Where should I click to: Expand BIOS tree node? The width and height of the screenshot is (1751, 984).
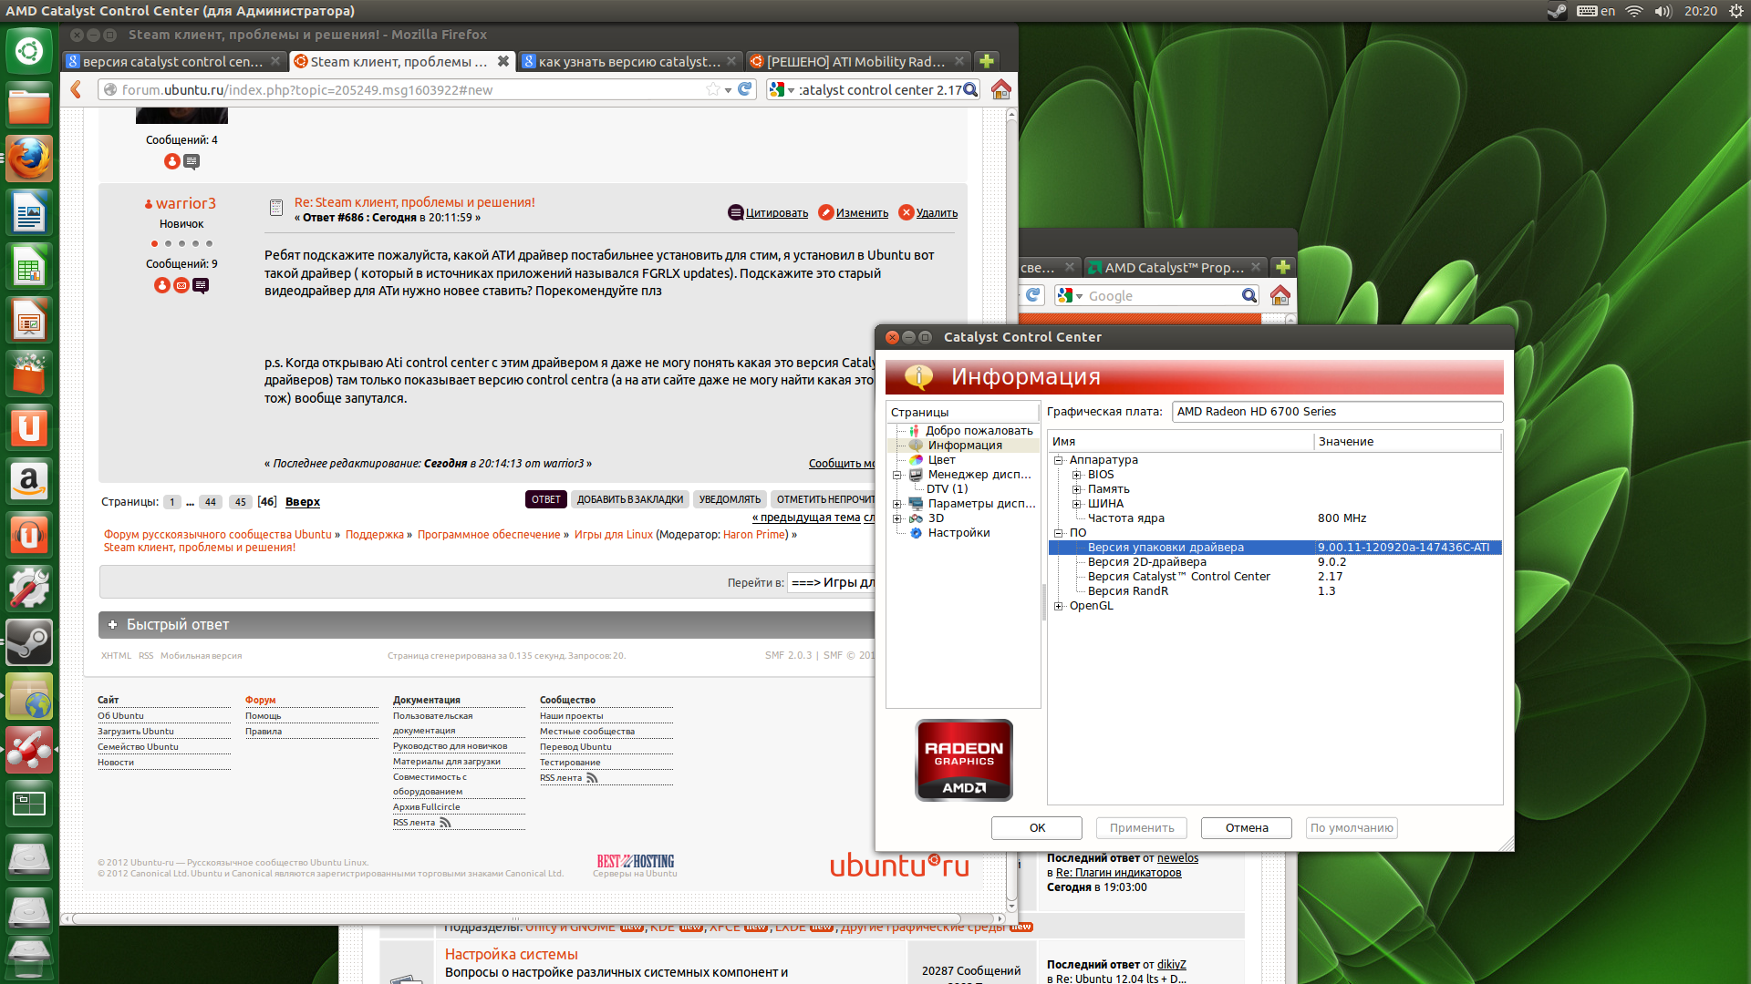[1077, 475]
